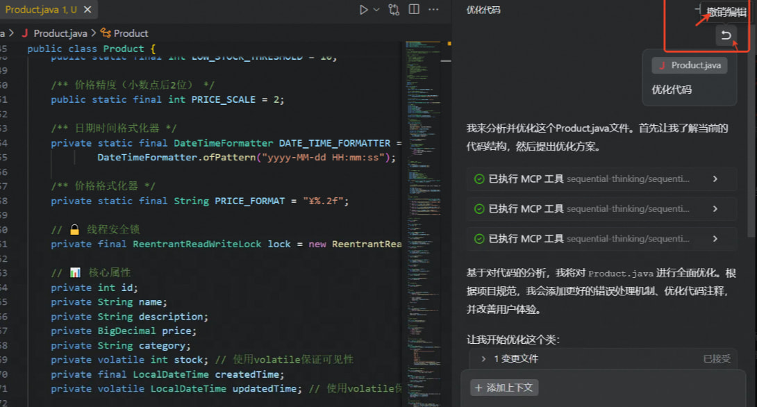Run the Java file with play icon
This screenshot has width=757, height=407.
point(363,10)
